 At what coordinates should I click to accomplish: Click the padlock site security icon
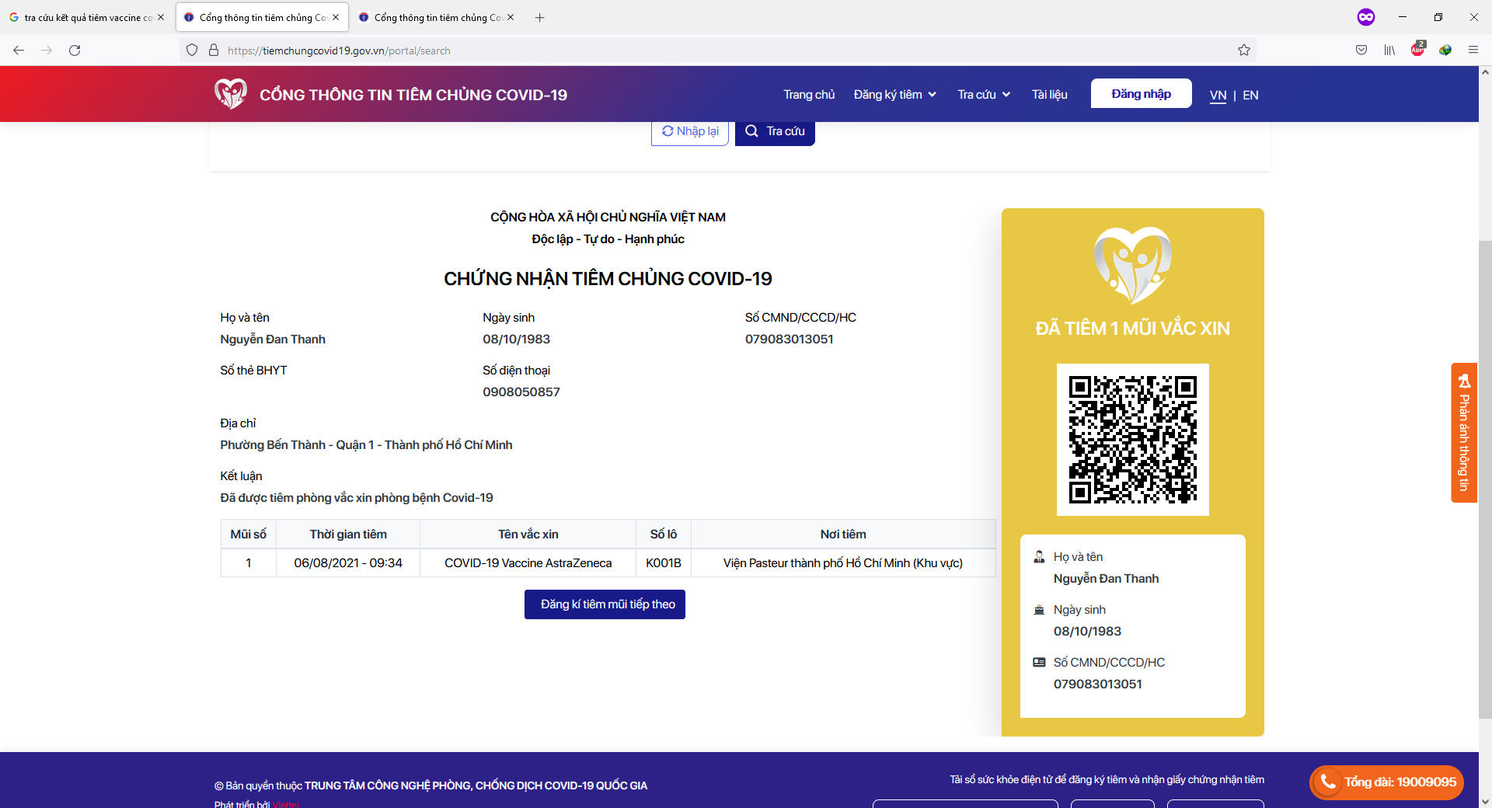click(x=214, y=50)
